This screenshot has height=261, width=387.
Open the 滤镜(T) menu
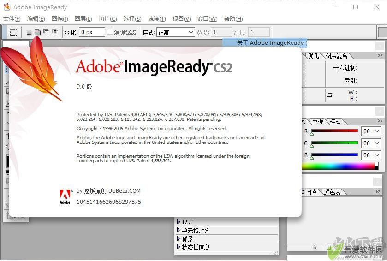(x=157, y=19)
